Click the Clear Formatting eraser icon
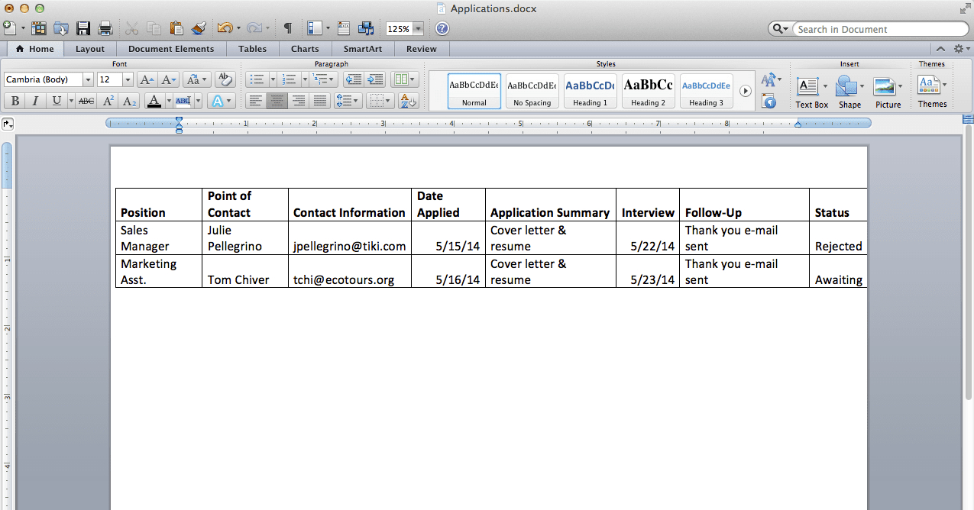Viewport: 974px width, 510px height. pos(225,79)
